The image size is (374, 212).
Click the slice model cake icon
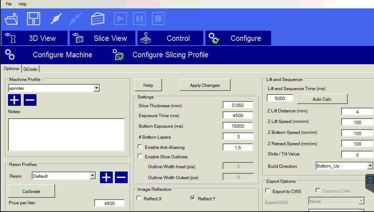(x=97, y=19)
